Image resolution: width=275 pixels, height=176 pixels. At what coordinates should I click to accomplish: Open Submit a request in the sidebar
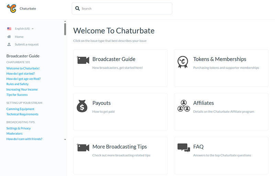pyautogui.click(x=27, y=44)
